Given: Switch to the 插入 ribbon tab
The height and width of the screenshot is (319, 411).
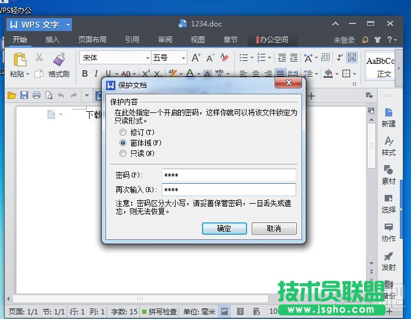Looking at the screenshot, I should coord(53,40).
